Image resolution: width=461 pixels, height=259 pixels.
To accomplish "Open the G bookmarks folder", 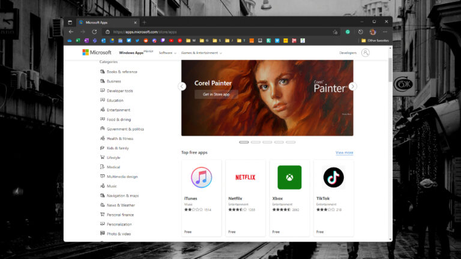I will tap(203, 41).
